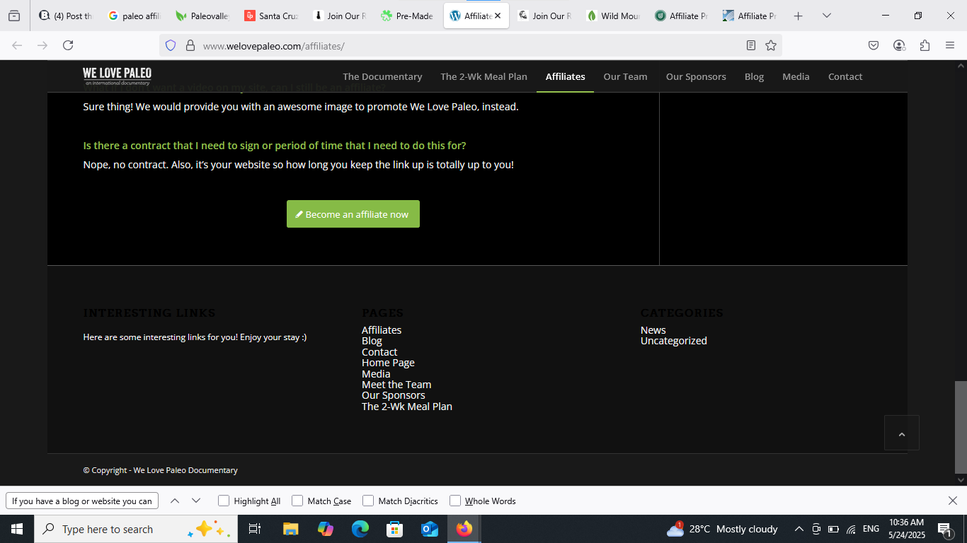Click the find-in-page text field
The width and height of the screenshot is (967, 543).
point(82,501)
